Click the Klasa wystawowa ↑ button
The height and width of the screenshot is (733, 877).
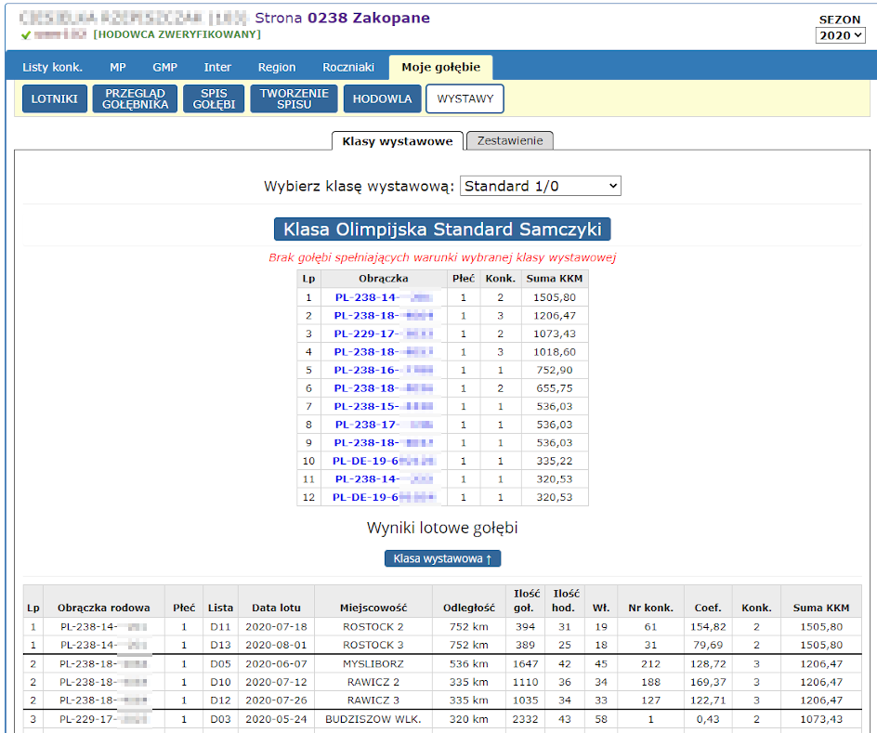[442, 558]
